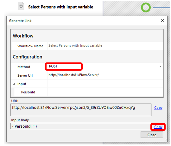Click the Server Url value field
The image size is (171, 146).
point(105,75)
